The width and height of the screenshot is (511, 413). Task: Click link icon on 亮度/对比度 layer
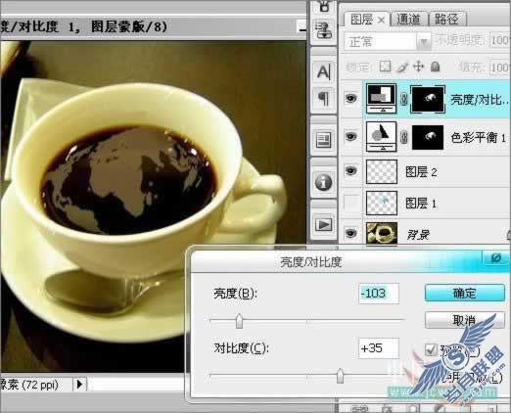(x=404, y=99)
